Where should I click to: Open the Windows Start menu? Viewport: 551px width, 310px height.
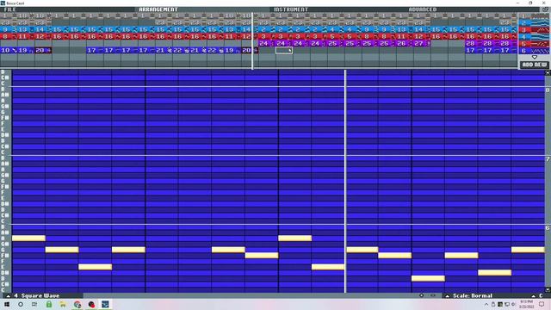click(7, 304)
